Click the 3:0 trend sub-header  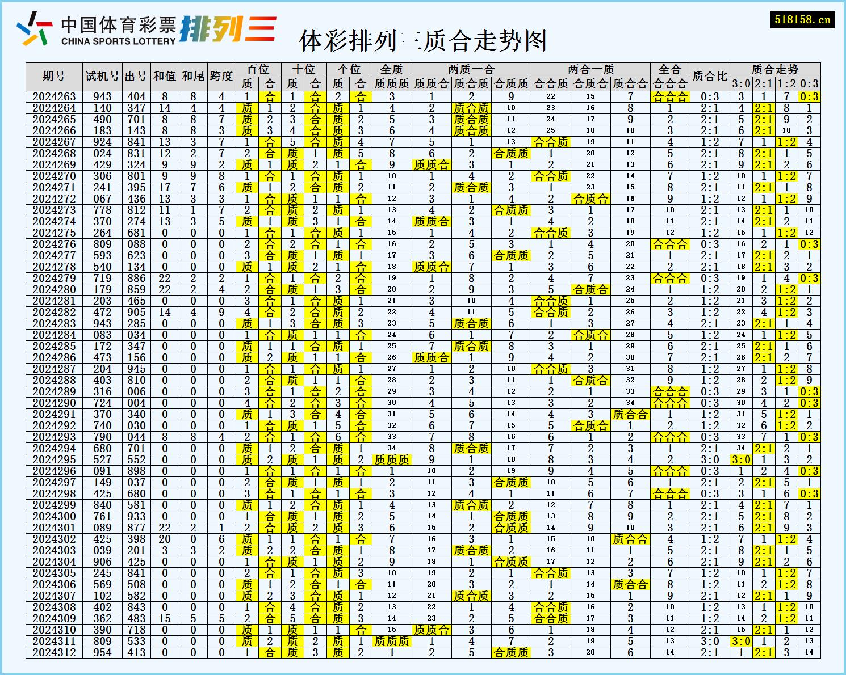tap(741, 83)
